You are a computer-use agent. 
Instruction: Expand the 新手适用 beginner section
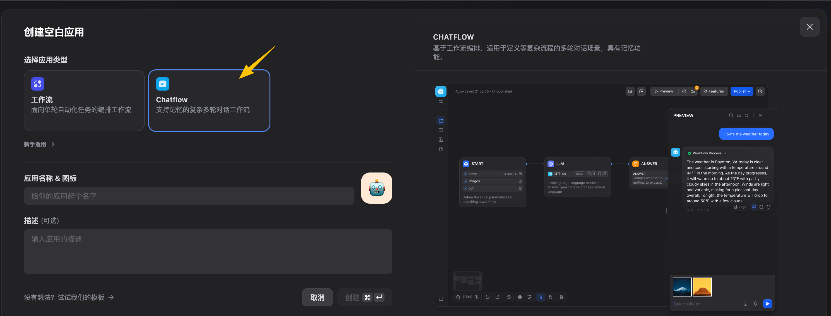coord(39,144)
